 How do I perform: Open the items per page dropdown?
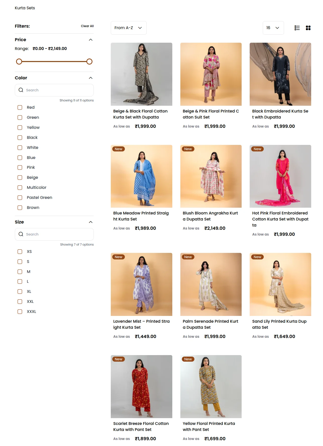click(273, 28)
